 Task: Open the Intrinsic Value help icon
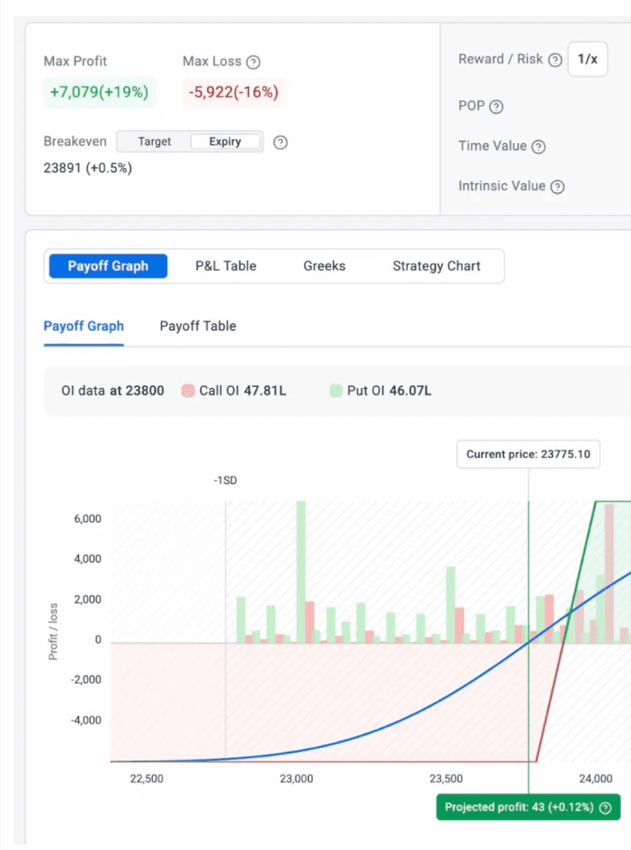(x=557, y=187)
